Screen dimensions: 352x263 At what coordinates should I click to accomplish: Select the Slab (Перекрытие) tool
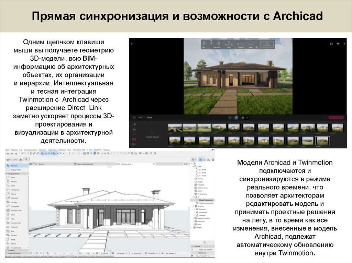tap(17, 190)
